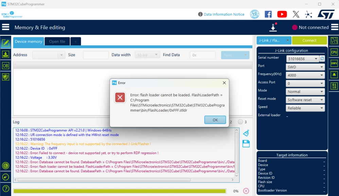Click the green progress bar
This screenshot has height=196, width=339.
(x=120, y=191)
